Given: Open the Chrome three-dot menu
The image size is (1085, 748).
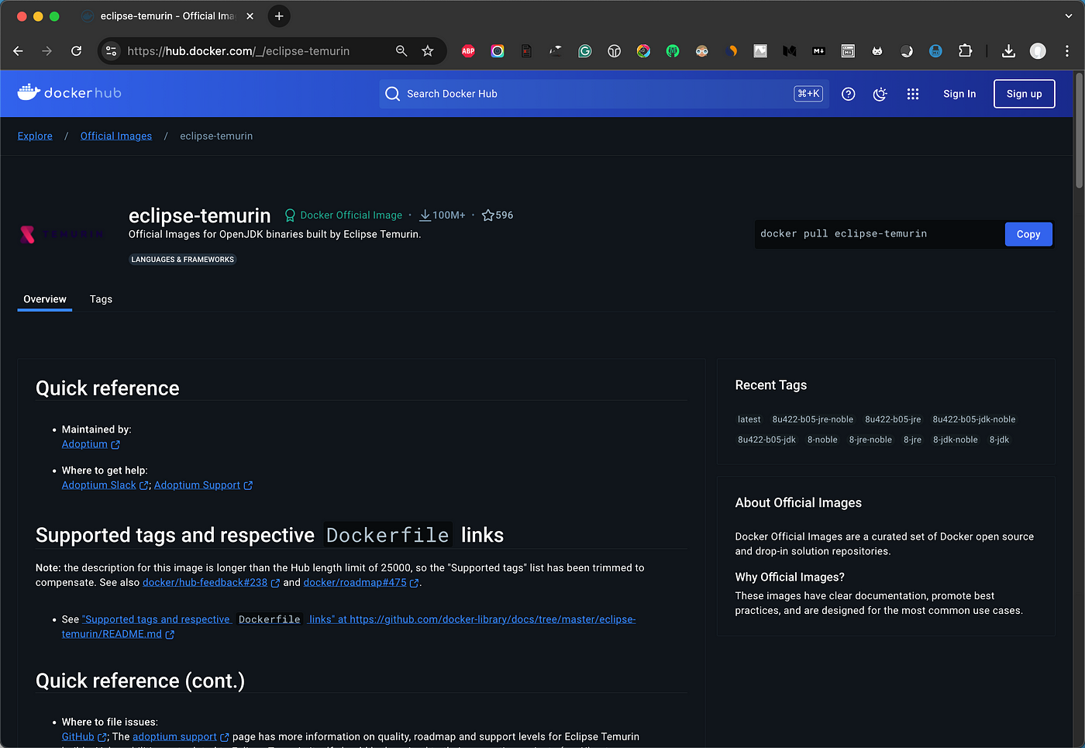Looking at the screenshot, I should pyautogui.click(x=1067, y=51).
